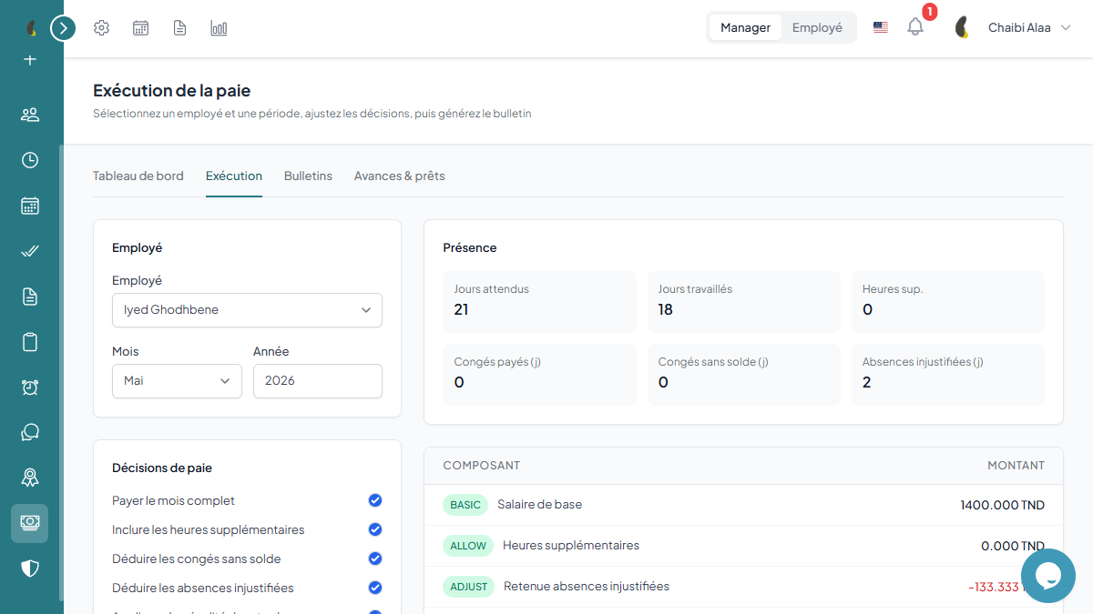Click the plus icon in the sidebar
This screenshot has width=1093, height=614.
tap(30, 60)
